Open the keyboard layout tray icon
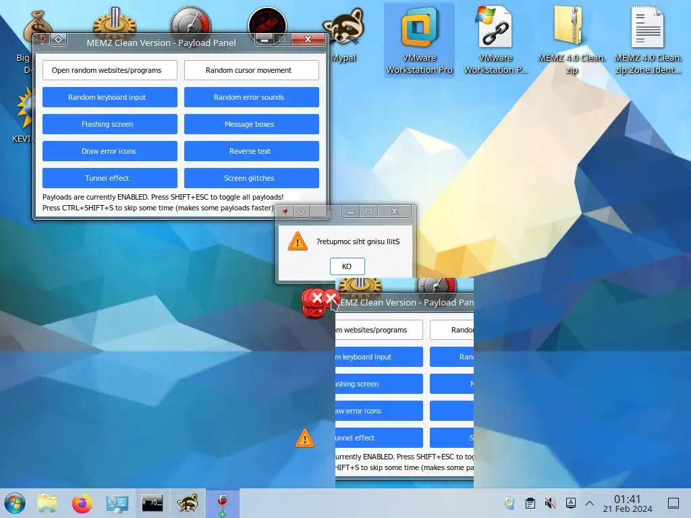Screen dimensions: 691x518 point(571,503)
